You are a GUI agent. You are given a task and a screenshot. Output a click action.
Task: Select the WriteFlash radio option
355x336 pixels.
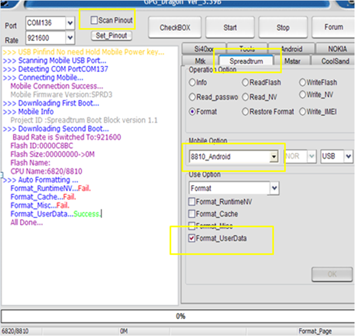click(302, 82)
